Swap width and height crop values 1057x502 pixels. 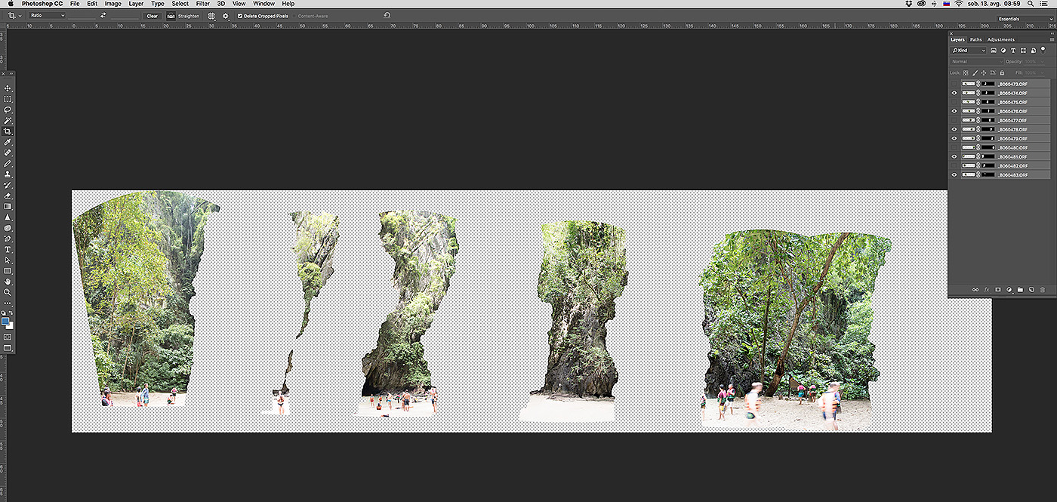103,16
